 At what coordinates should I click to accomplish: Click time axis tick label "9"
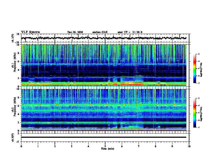coord(172,146)
